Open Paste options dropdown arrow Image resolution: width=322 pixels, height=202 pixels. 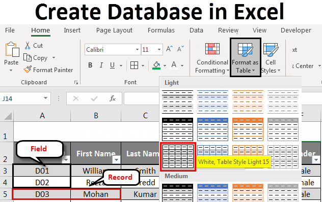click(x=11, y=71)
